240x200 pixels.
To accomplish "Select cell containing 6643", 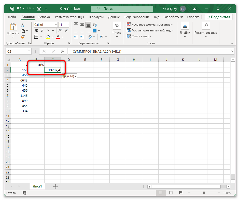I will point(19,80).
